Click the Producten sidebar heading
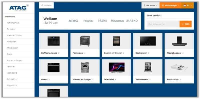 [x=10, y=17]
